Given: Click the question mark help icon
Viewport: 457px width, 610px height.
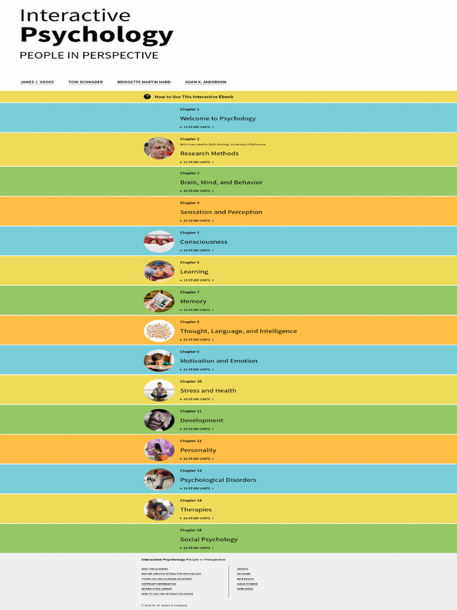Looking at the screenshot, I should (x=147, y=97).
